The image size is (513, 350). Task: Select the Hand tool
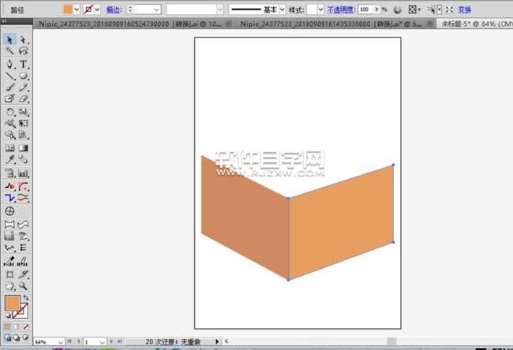coord(9,286)
